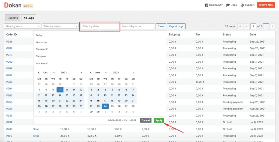The height and width of the screenshot is (142, 279).
Task: Click the 2021 year field above October
Action: click(64, 73)
